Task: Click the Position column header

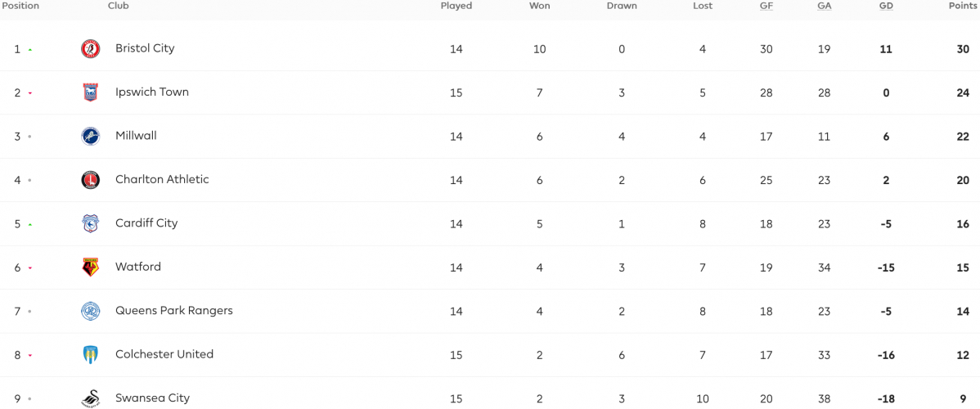Action: click(20, 7)
